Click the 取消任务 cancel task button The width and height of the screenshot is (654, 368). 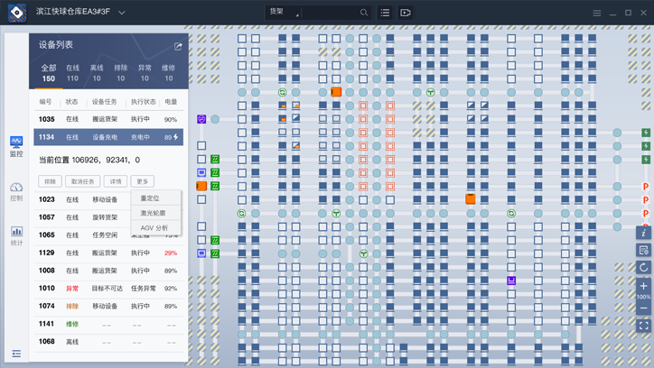82,181
